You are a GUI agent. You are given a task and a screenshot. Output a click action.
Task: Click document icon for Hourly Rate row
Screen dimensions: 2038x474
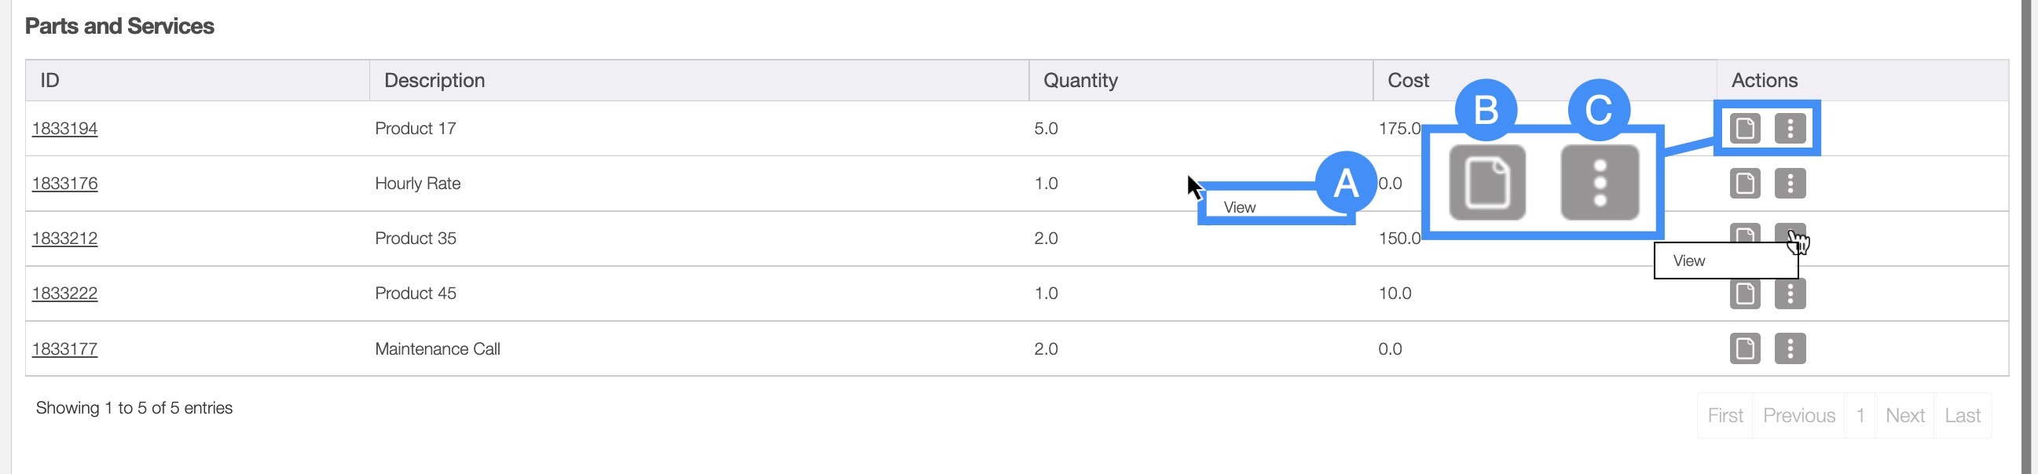[1744, 184]
